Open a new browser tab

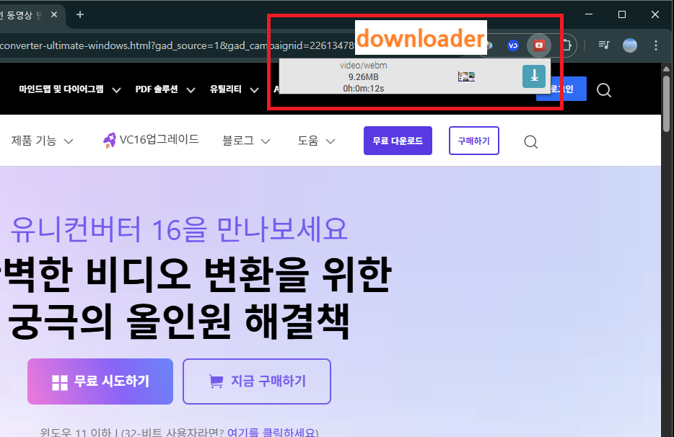point(80,14)
